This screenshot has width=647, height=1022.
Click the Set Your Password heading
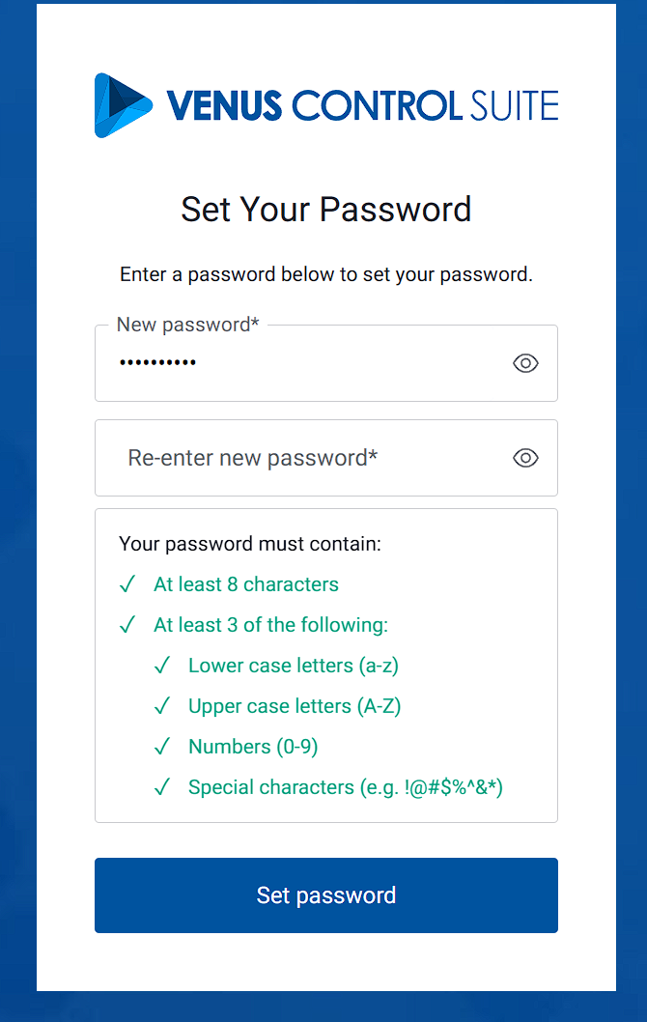[x=326, y=210]
